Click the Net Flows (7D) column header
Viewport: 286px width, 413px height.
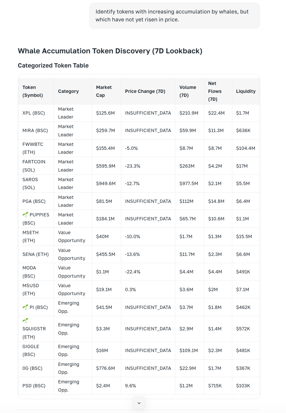215,91
